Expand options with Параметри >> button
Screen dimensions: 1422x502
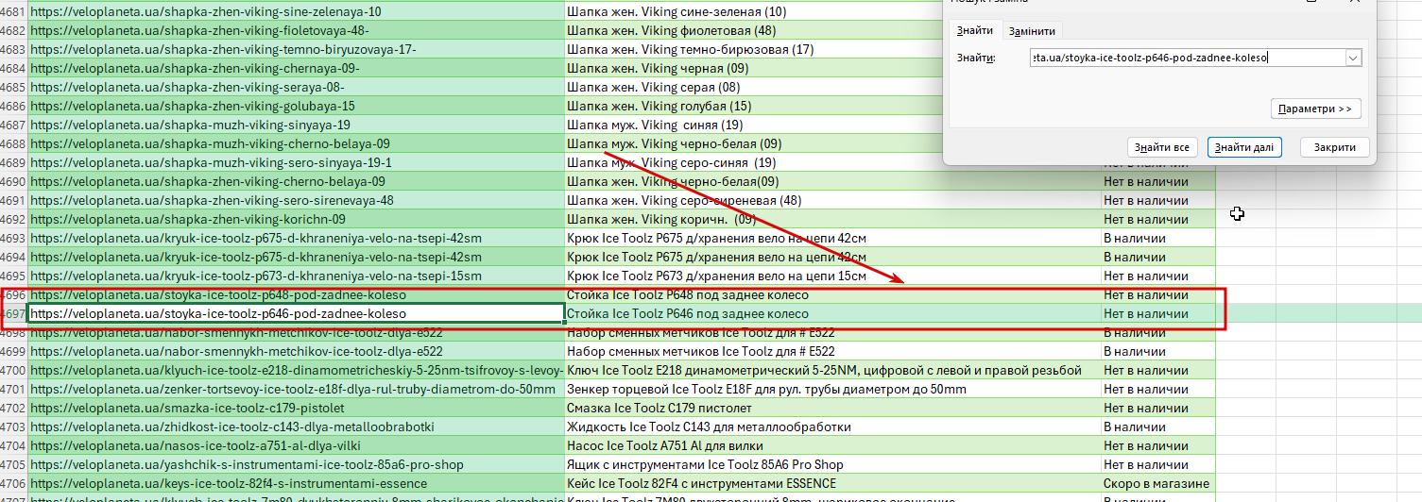coord(1315,109)
